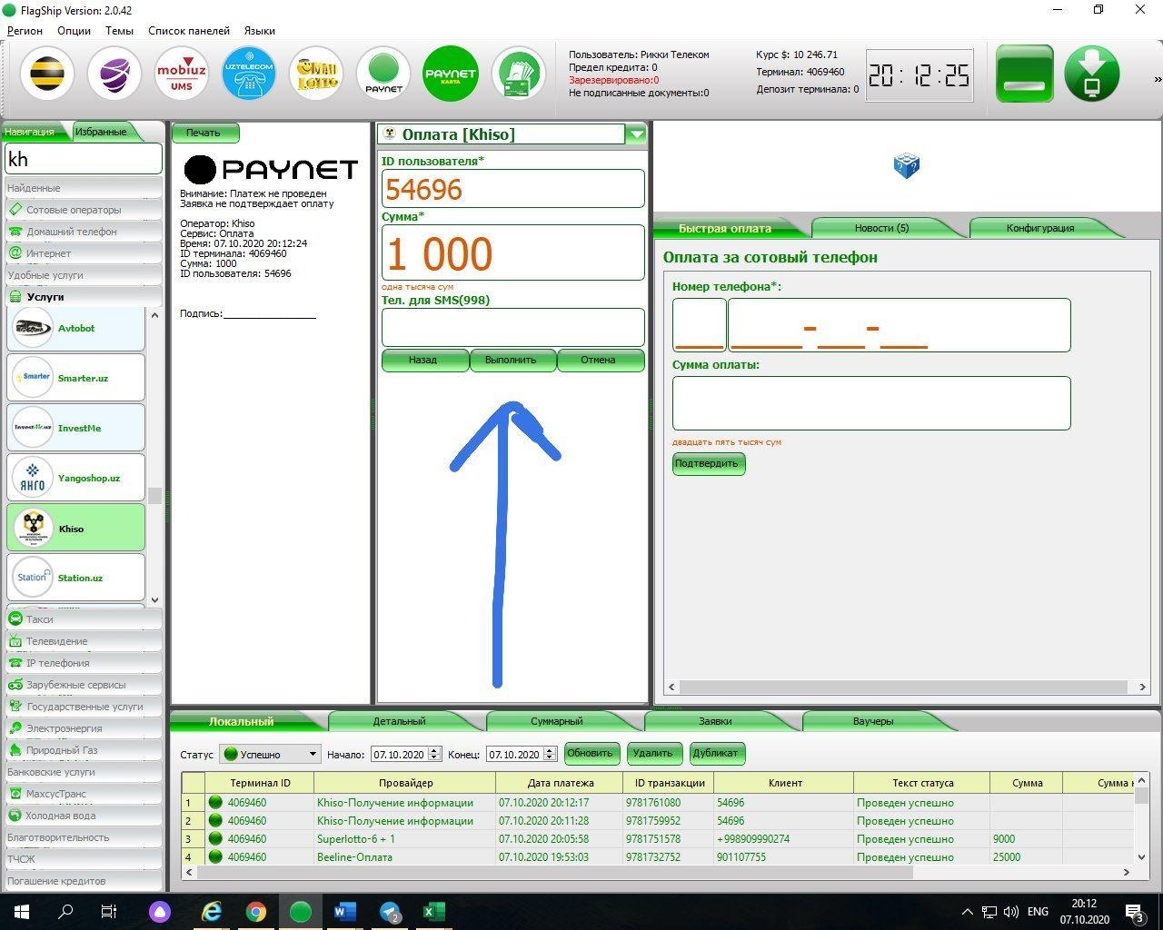Click the green download-to-monitor button
Image resolution: width=1163 pixels, height=930 pixels.
[x=1092, y=74]
